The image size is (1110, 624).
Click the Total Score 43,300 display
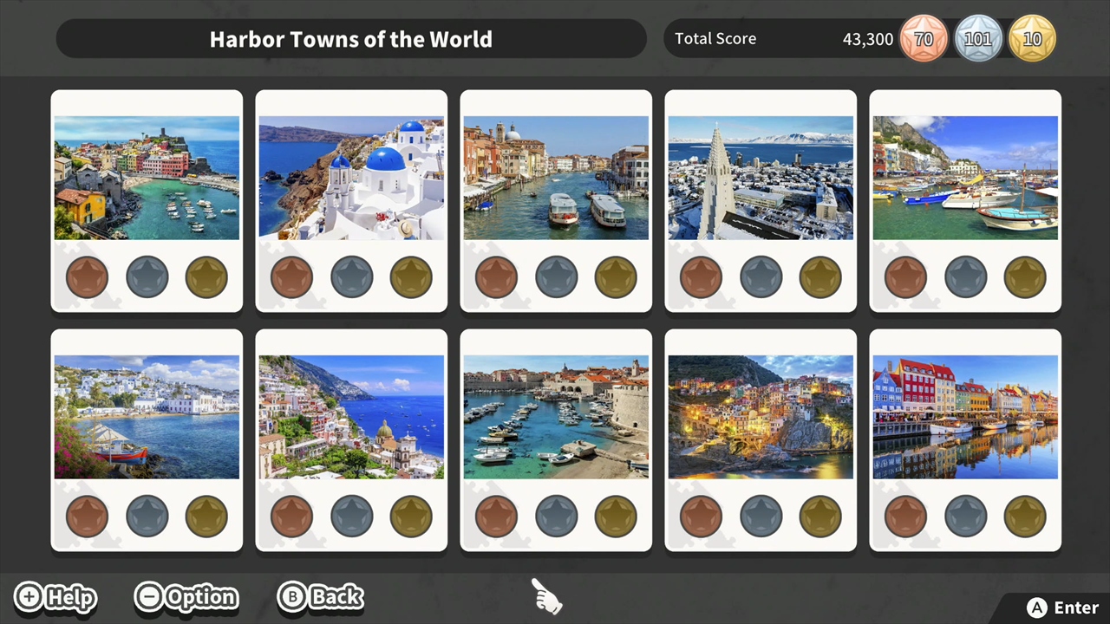point(780,39)
